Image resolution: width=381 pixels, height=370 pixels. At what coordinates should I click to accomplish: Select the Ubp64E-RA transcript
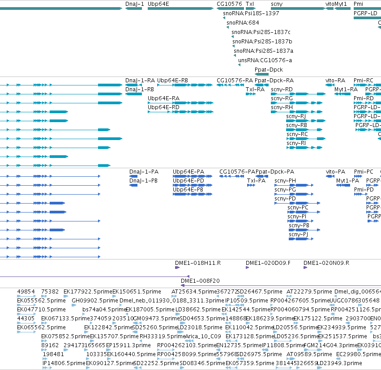(x=180, y=103)
